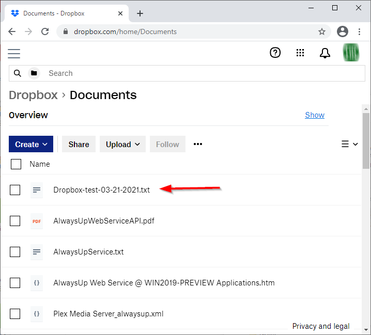
Task: Sort by the Name column header
Action: (x=40, y=164)
